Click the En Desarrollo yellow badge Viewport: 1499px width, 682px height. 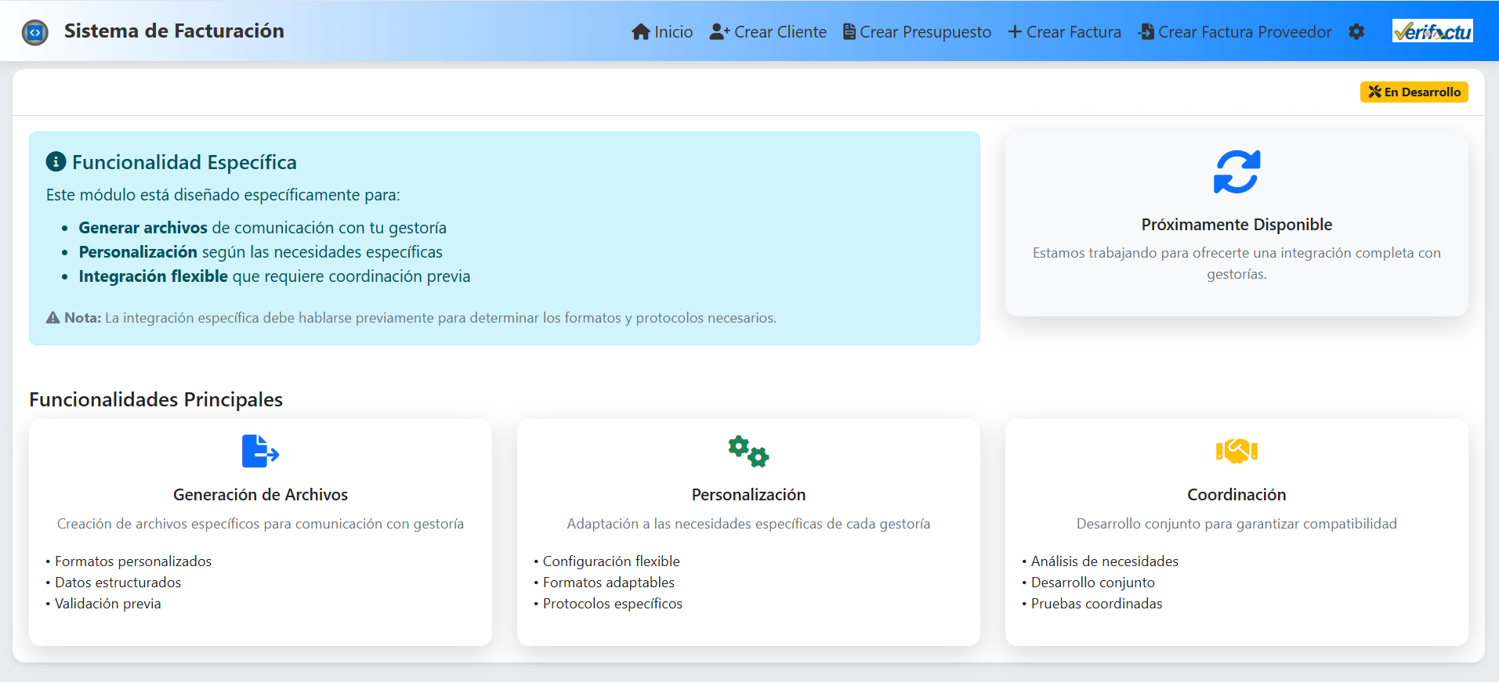point(1414,92)
